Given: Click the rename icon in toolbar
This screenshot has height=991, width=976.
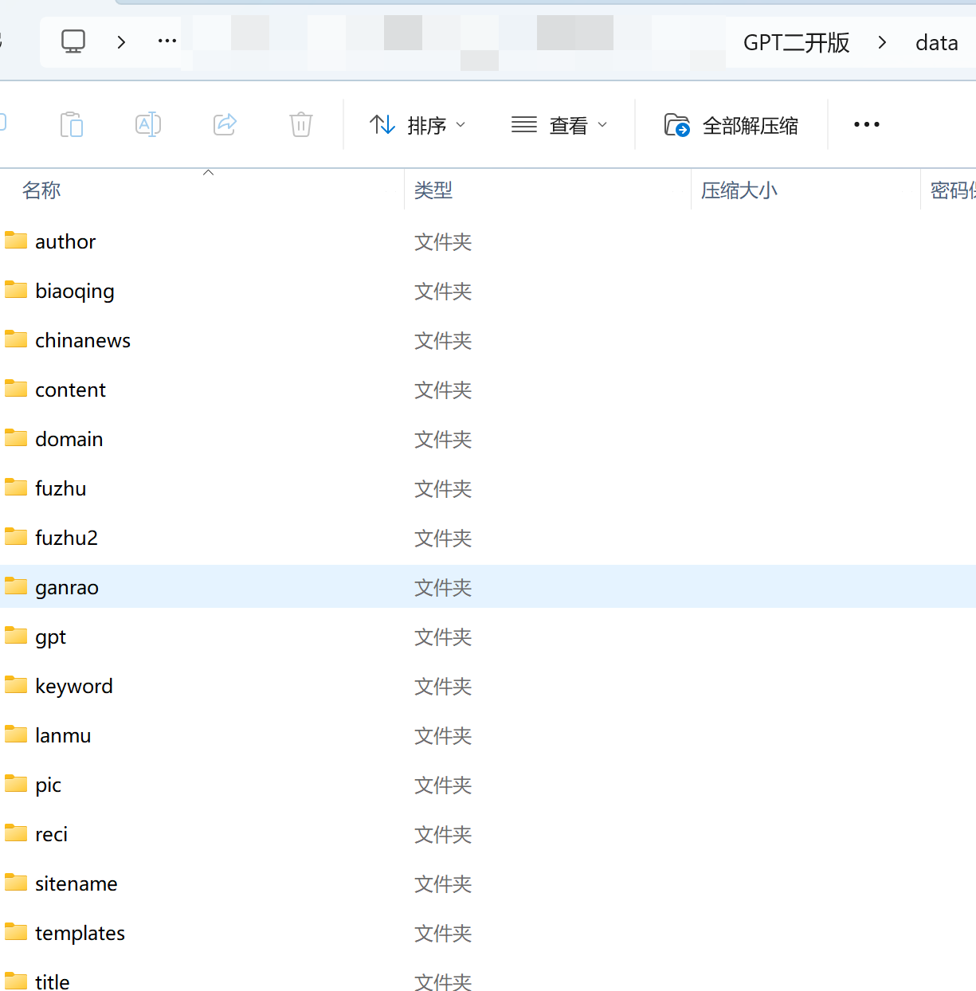Looking at the screenshot, I should 148,125.
